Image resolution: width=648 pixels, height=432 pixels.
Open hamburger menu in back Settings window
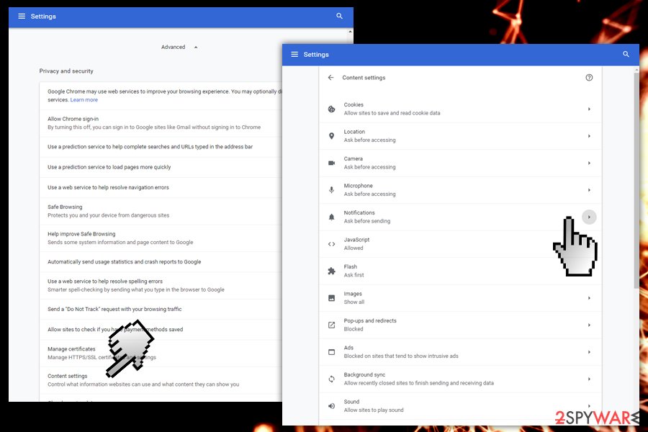(x=22, y=16)
